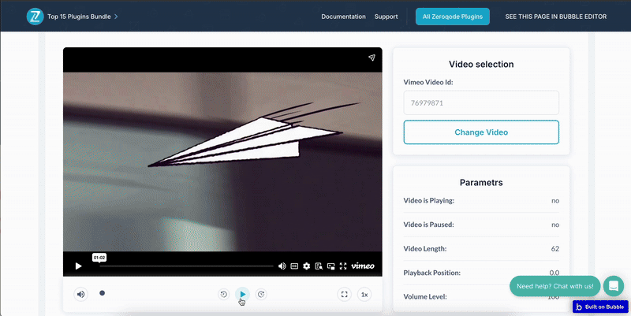Open the Vimeo player settings gear
This screenshot has width=631, height=316.
click(x=306, y=266)
